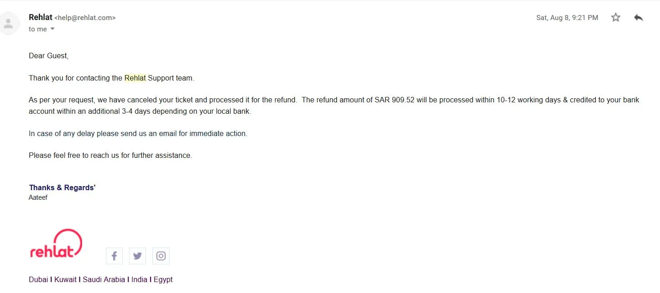The image size is (660, 293).
Task: Click the help@rehlat.com sender address
Action: coord(85,18)
